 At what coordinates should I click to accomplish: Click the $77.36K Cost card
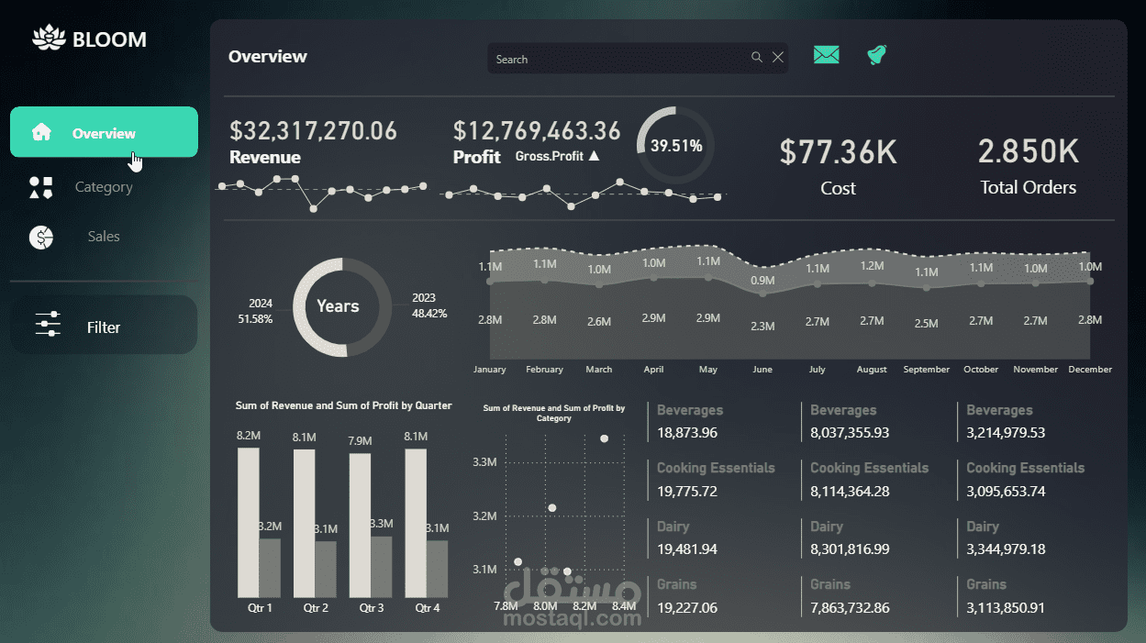point(838,165)
